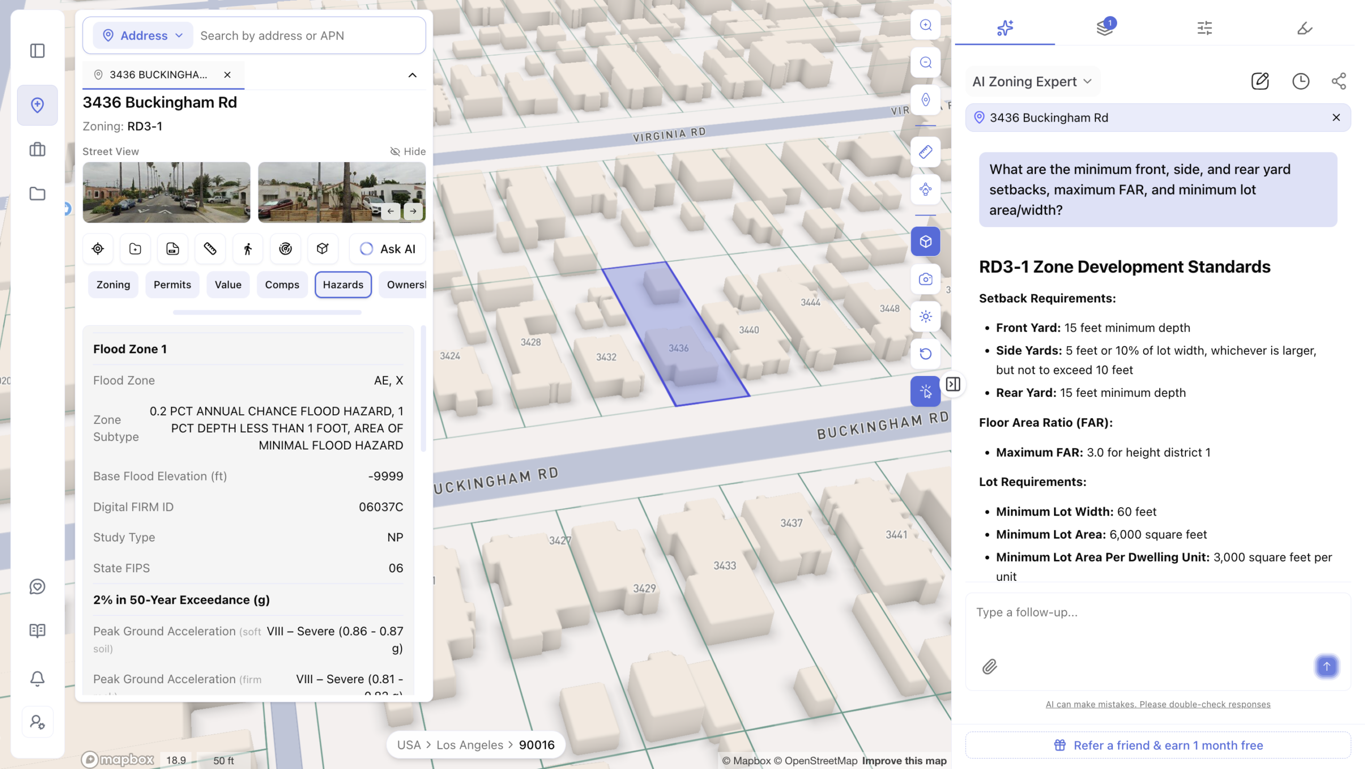1365x769 pixels.
Task: Select the Comps tab
Action: coord(282,285)
